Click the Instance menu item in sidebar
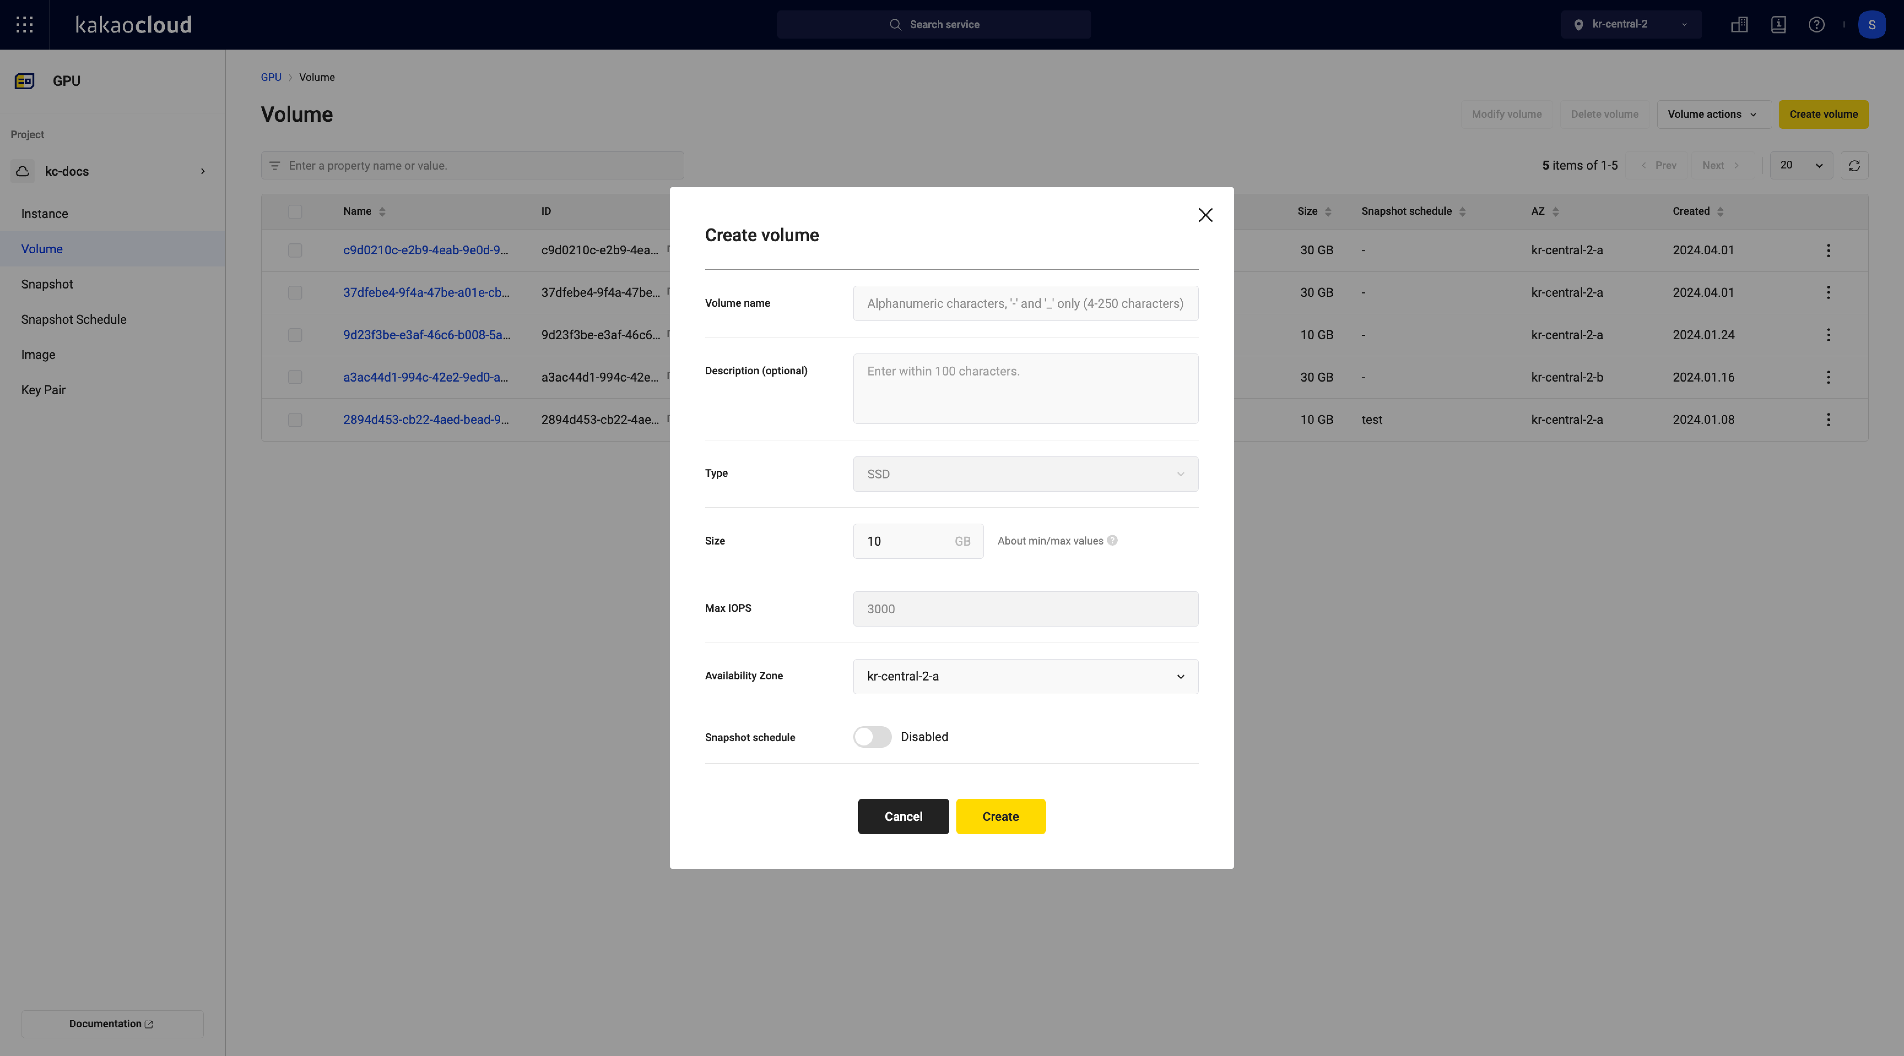This screenshot has height=1056, width=1904. [44, 213]
